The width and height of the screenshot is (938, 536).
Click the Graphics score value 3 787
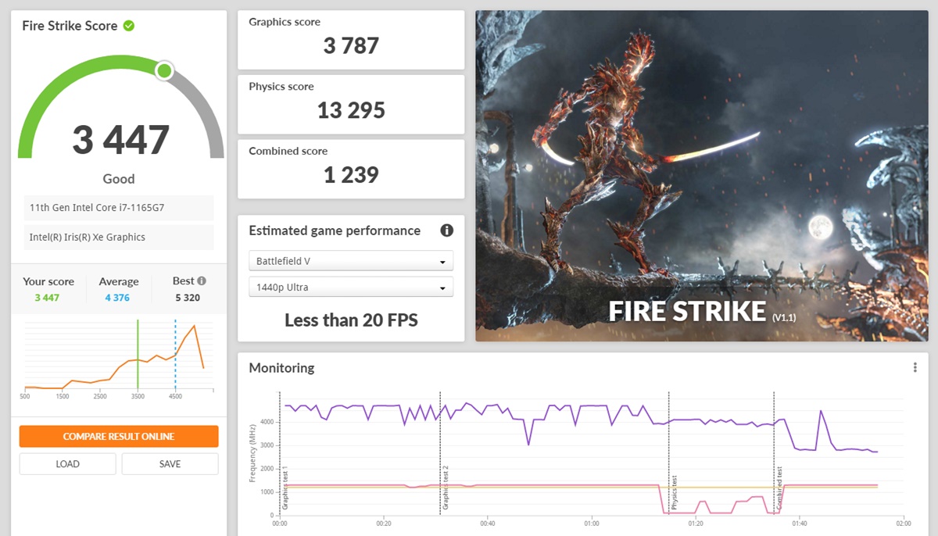pyautogui.click(x=351, y=45)
